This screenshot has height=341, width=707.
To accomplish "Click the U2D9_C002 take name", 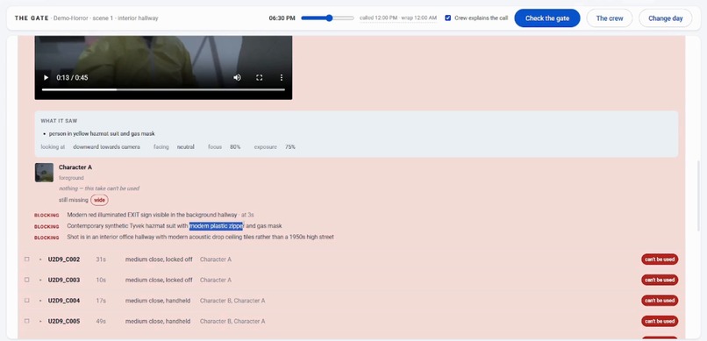I will (64, 259).
